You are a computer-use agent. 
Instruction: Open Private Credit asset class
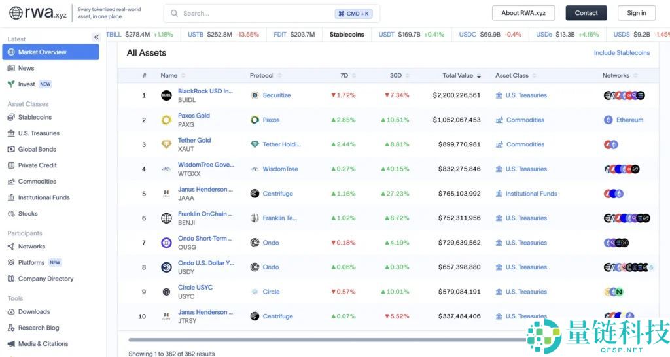coord(37,165)
